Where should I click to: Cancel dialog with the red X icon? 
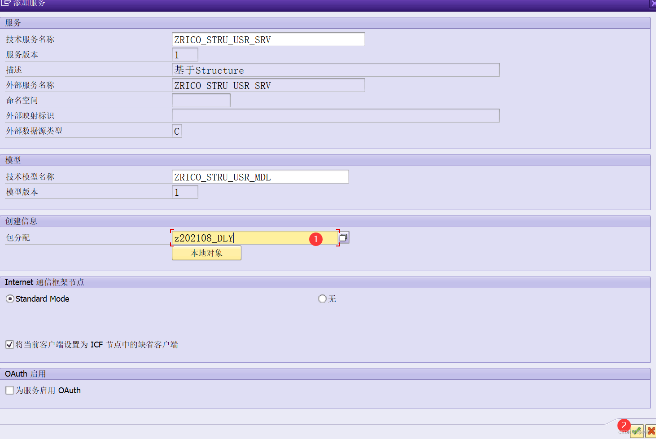(651, 431)
